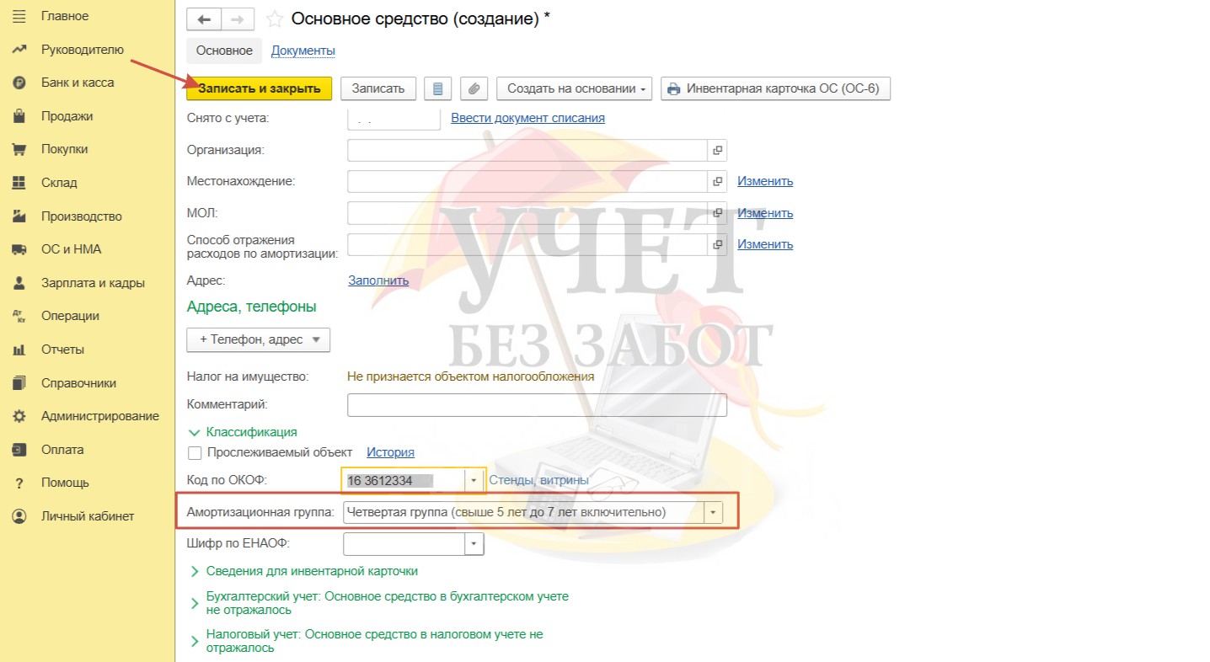Open the Шифр по ЕНАОФ dropdown arrow
This screenshot has width=1210, height=662.
(x=474, y=544)
